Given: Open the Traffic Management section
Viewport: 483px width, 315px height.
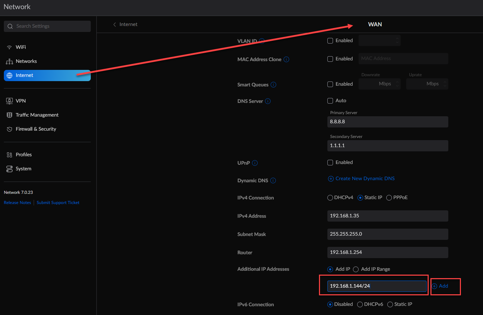Looking at the screenshot, I should (37, 115).
